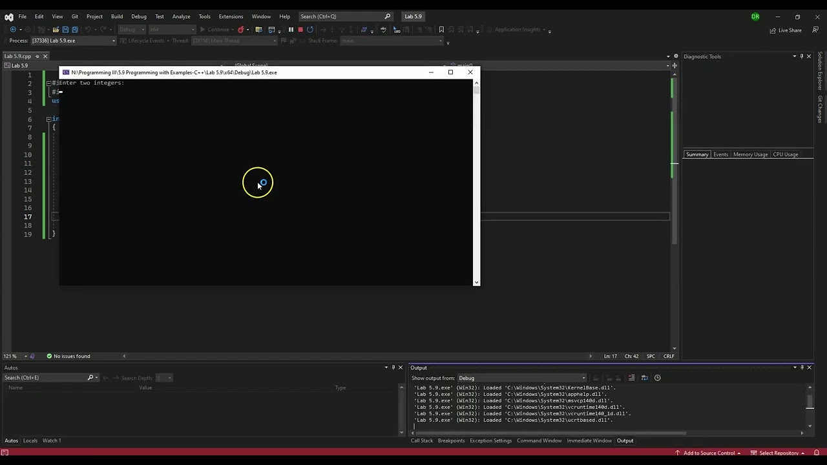This screenshot has height=465, width=827.
Task: Pin the Lab 5.9.cpp document tab
Action: coord(37,56)
